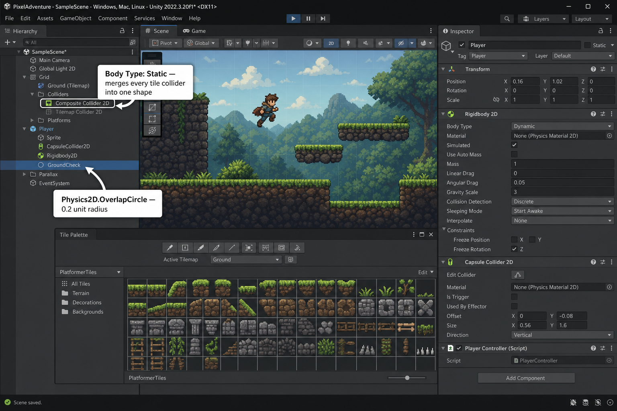This screenshot has width=617, height=411.
Task: Open the Assets menu
Action: [x=45, y=18]
